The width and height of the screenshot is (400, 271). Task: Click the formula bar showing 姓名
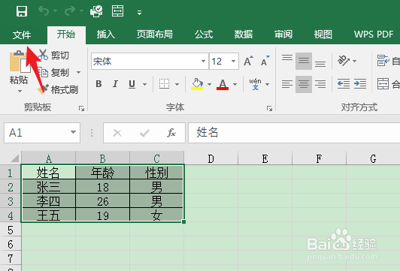[294, 133]
